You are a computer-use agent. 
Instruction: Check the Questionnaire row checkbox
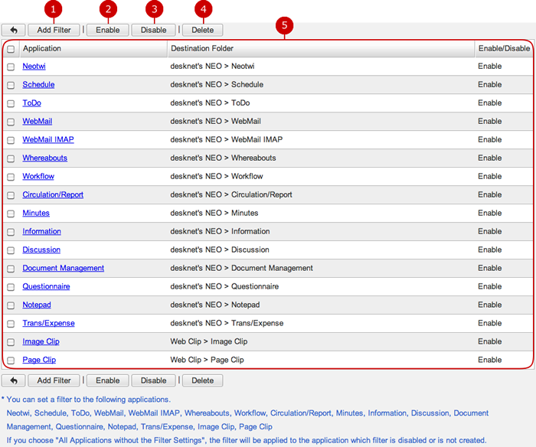[x=11, y=287]
